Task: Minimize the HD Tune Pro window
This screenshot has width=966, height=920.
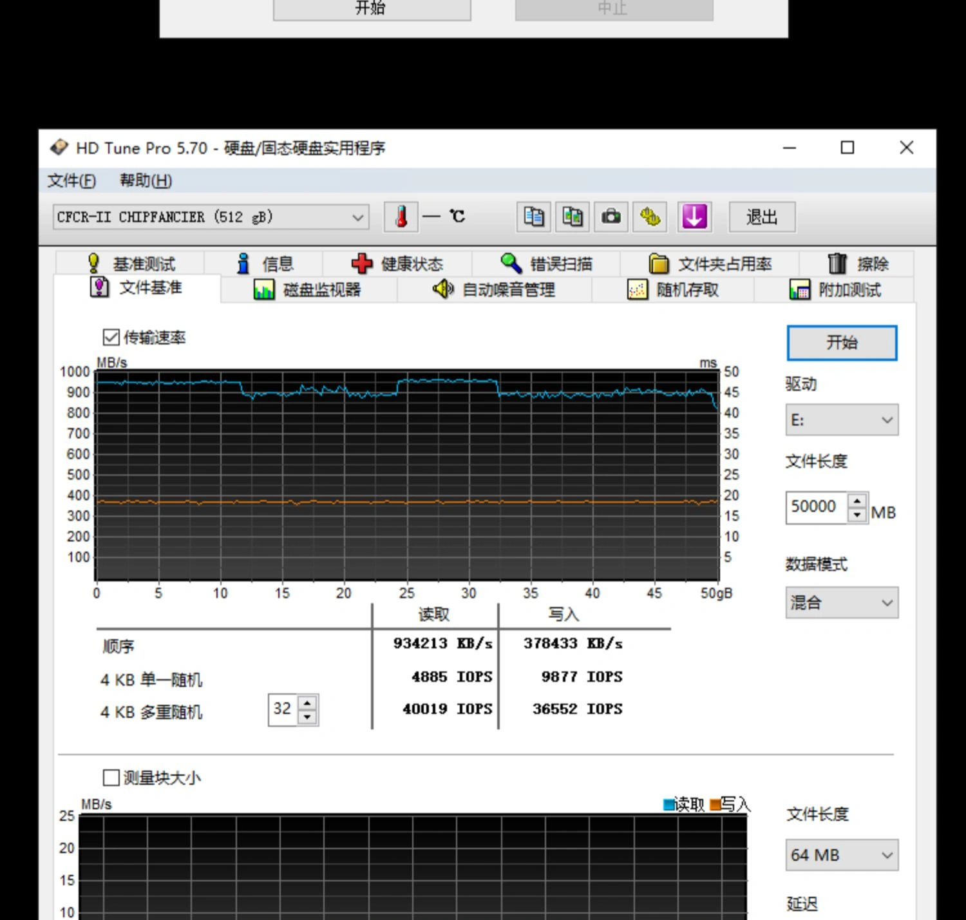Action: coord(790,148)
